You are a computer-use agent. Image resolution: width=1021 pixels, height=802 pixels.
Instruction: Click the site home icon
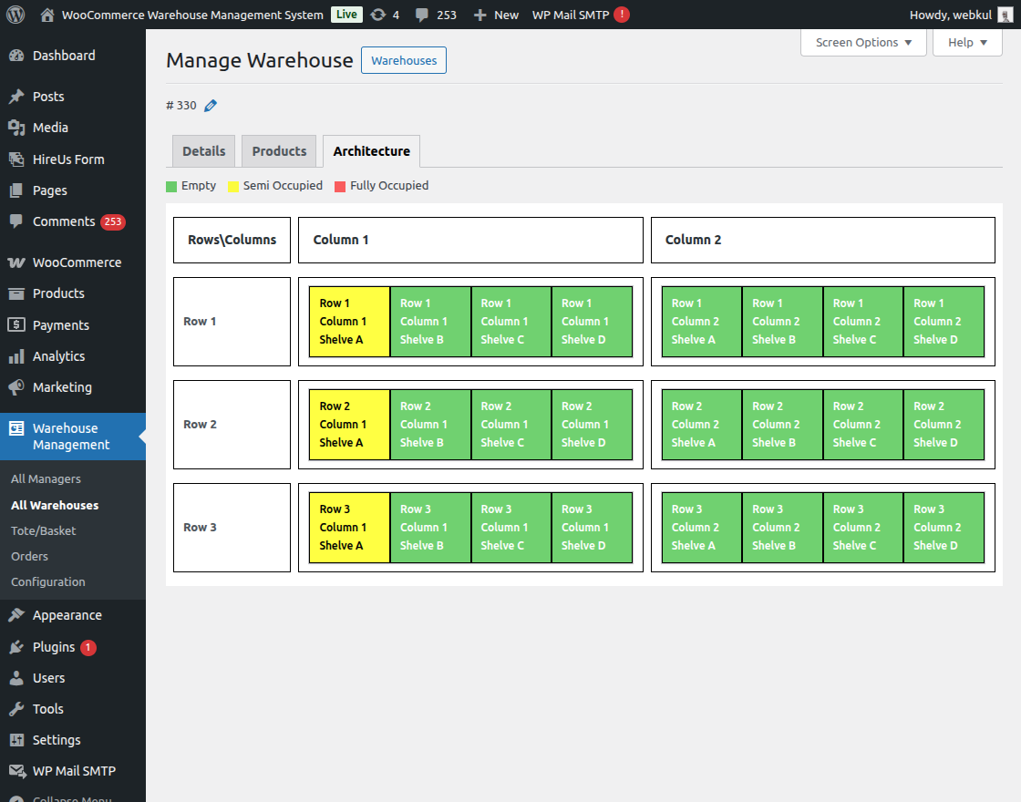tap(46, 15)
